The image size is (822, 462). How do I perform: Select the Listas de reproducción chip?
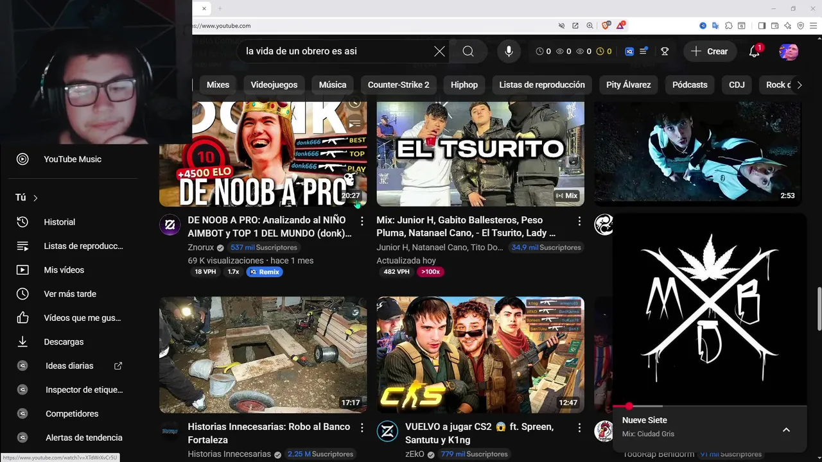pos(542,85)
